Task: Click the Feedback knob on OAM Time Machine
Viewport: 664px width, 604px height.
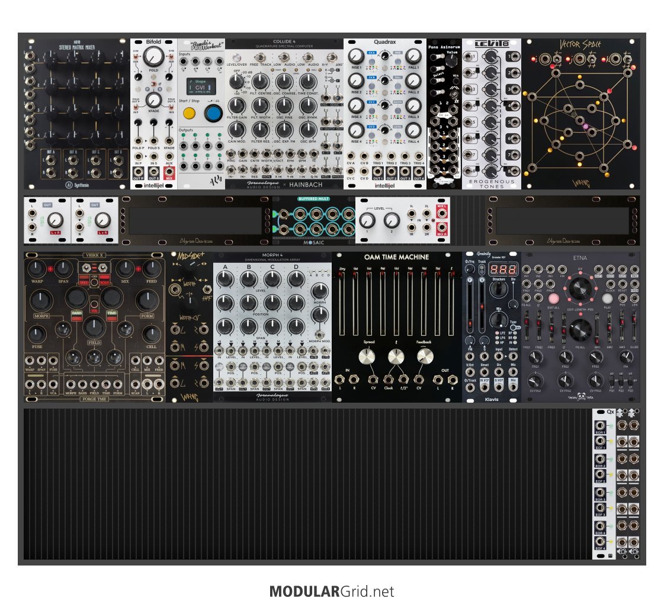Action: (x=425, y=357)
